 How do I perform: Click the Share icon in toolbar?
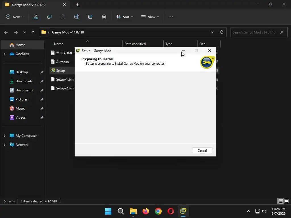pyautogui.click(x=90, y=17)
